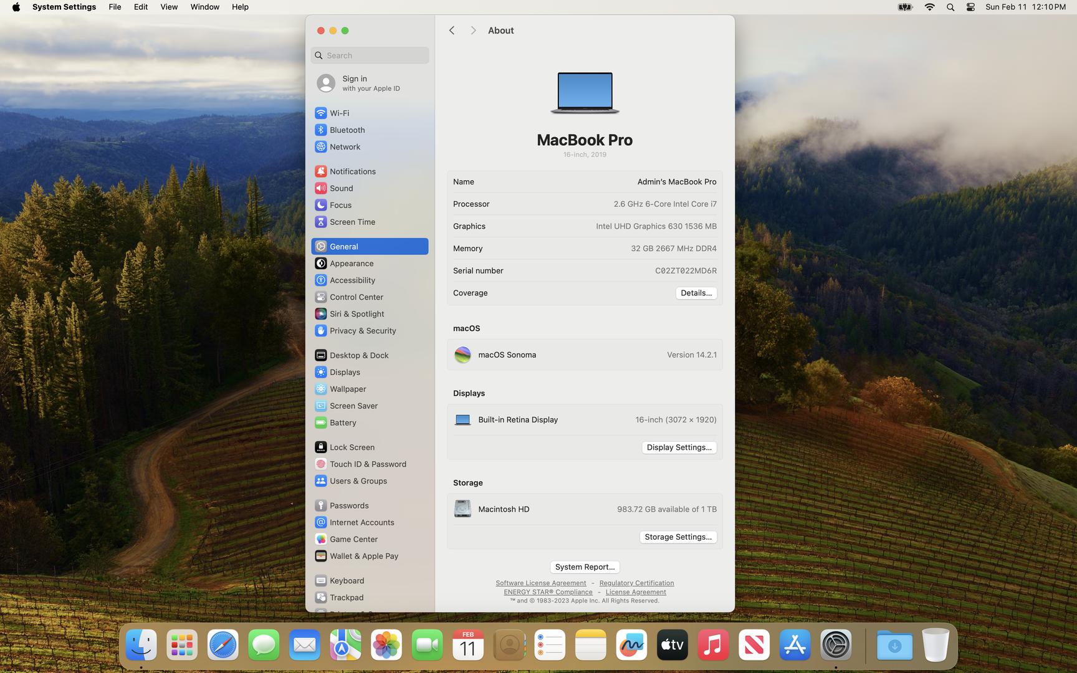Click the Wi-Fi status menu bar icon
Viewport: 1077px width, 673px height.
(929, 7)
